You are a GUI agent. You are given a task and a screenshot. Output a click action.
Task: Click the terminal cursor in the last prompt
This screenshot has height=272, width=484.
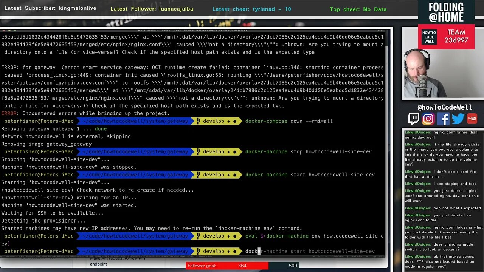pyautogui.click(x=259, y=251)
